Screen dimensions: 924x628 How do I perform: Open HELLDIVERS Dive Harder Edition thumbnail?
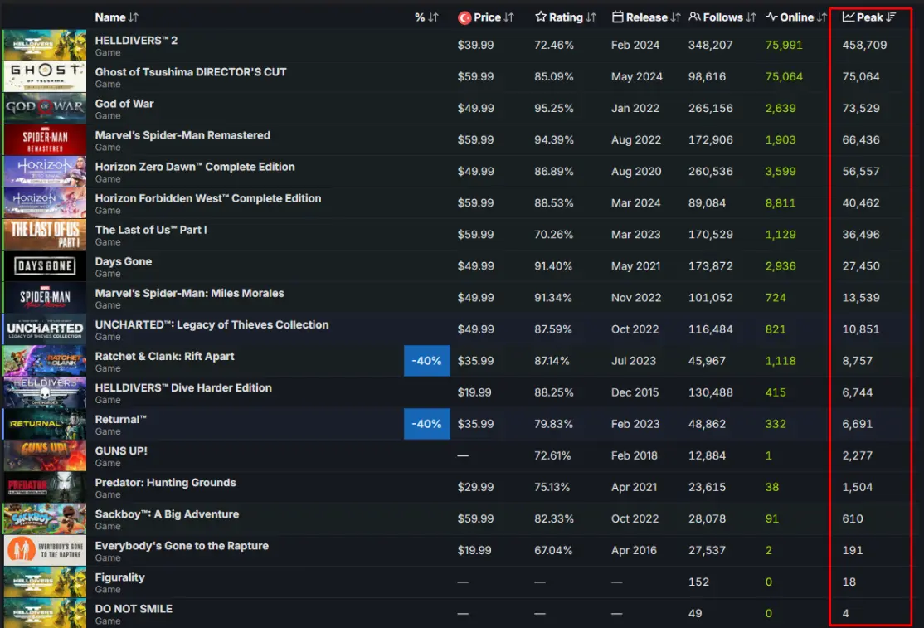click(45, 392)
